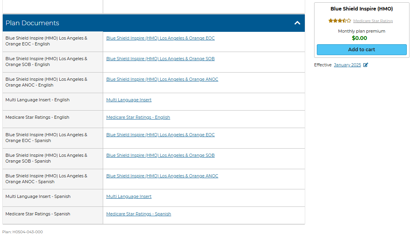This screenshot has width=413, height=234.
Task: Open the English ANOC document link
Action: click(x=162, y=79)
